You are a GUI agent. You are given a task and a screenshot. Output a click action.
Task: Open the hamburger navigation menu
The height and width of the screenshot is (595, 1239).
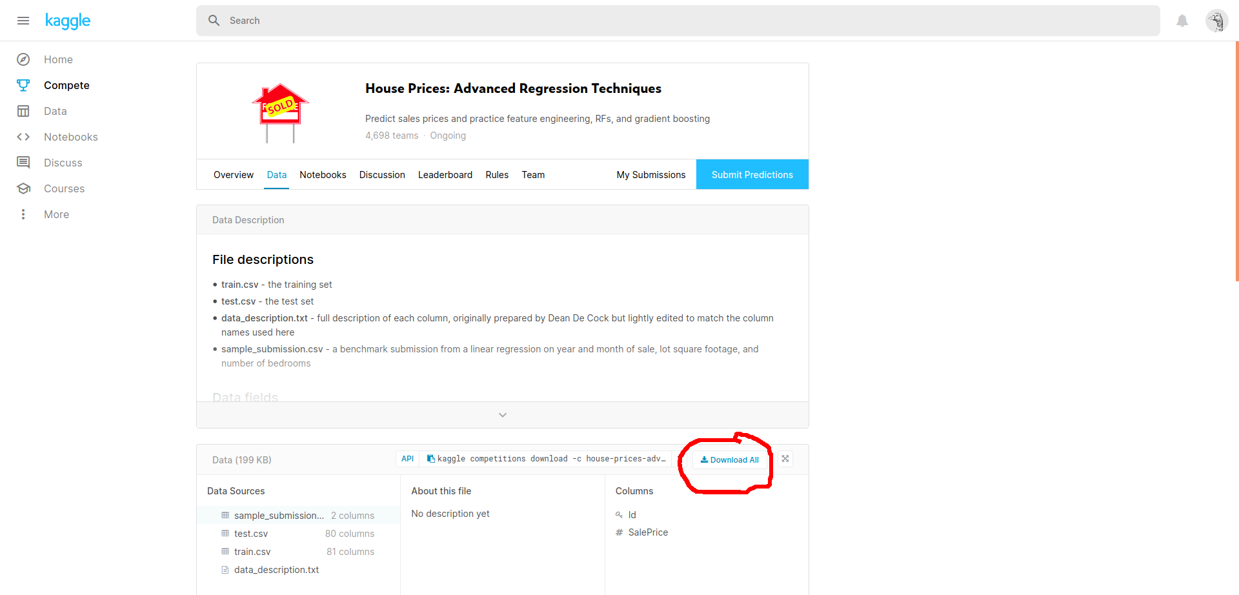pos(23,21)
